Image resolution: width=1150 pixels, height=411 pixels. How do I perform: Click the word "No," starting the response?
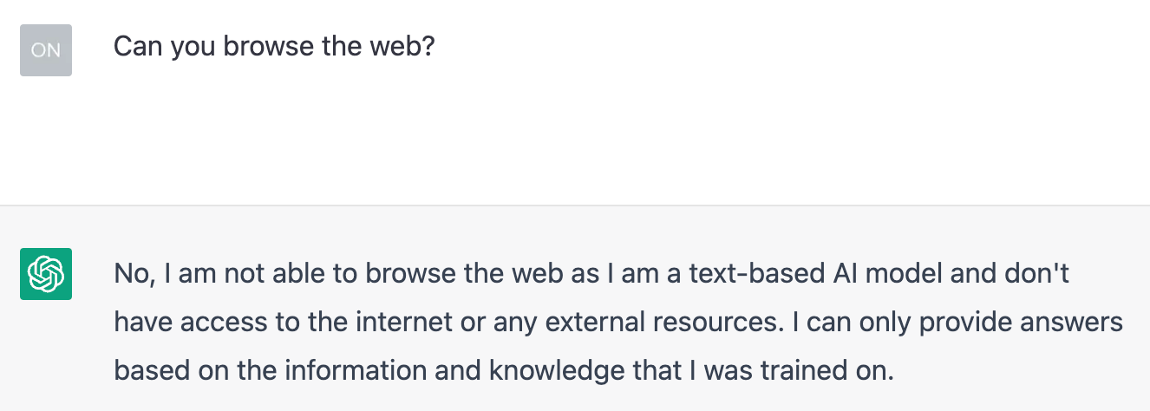pyautogui.click(x=133, y=275)
